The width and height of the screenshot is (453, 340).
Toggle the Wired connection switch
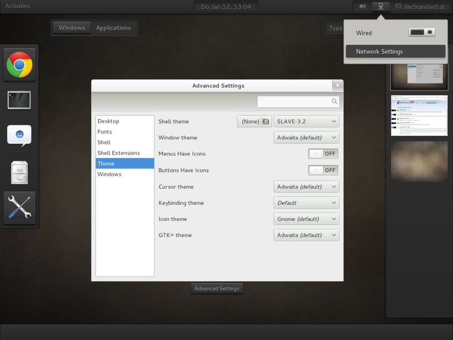(x=422, y=33)
